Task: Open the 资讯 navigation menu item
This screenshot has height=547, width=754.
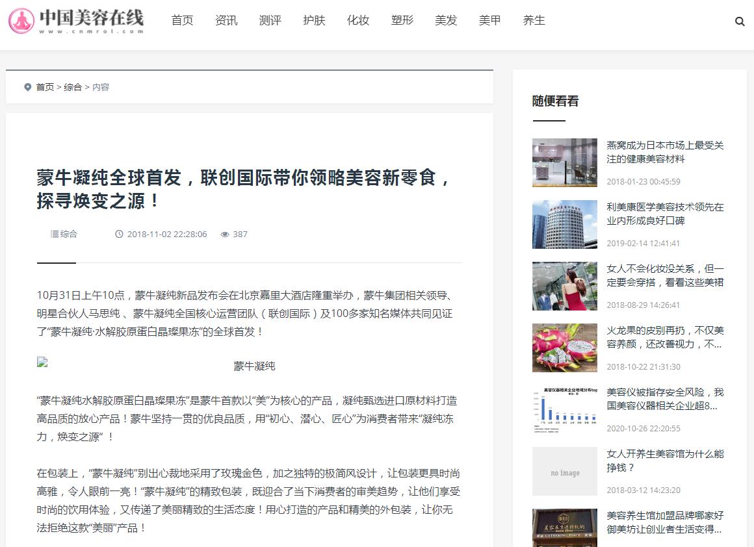Action: pyautogui.click(x=226, y=21)
